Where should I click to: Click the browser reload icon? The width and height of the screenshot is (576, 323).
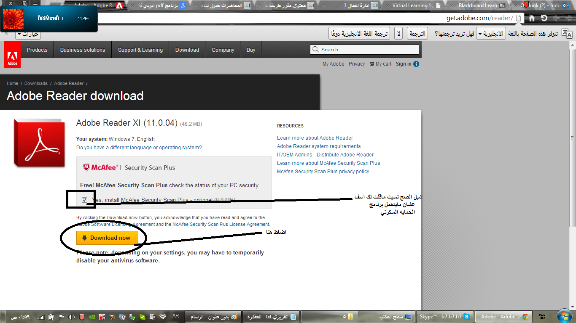click(x=544, y=18)
